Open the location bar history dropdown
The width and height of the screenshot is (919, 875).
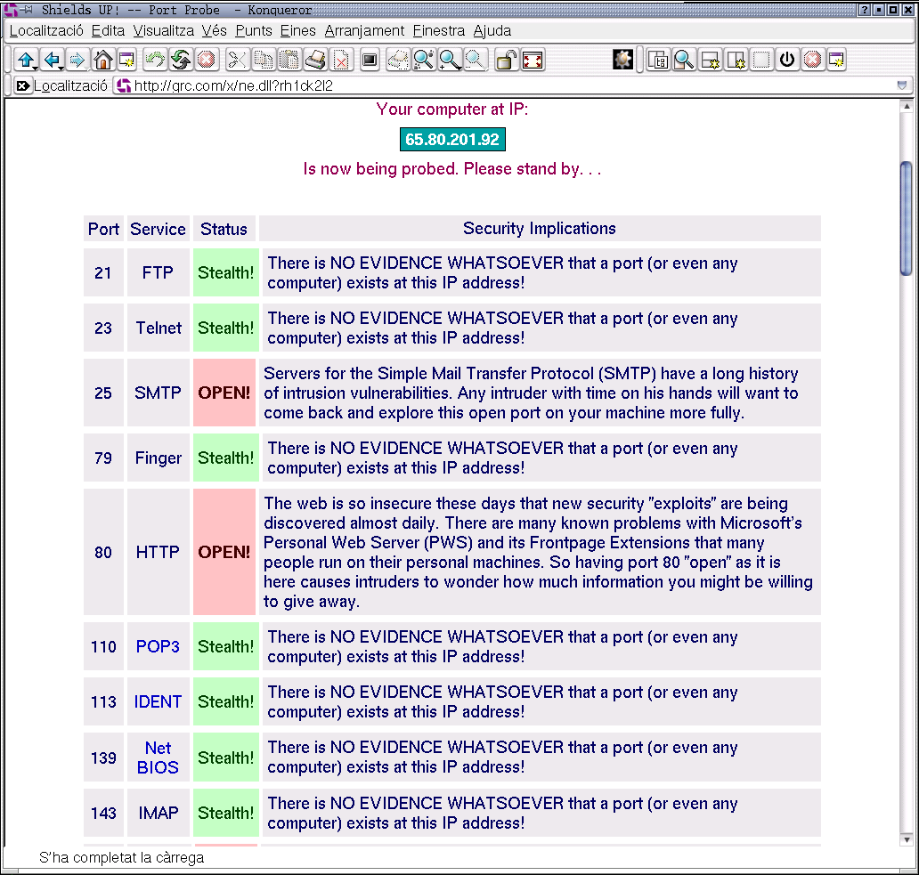[x=902, y=85]
